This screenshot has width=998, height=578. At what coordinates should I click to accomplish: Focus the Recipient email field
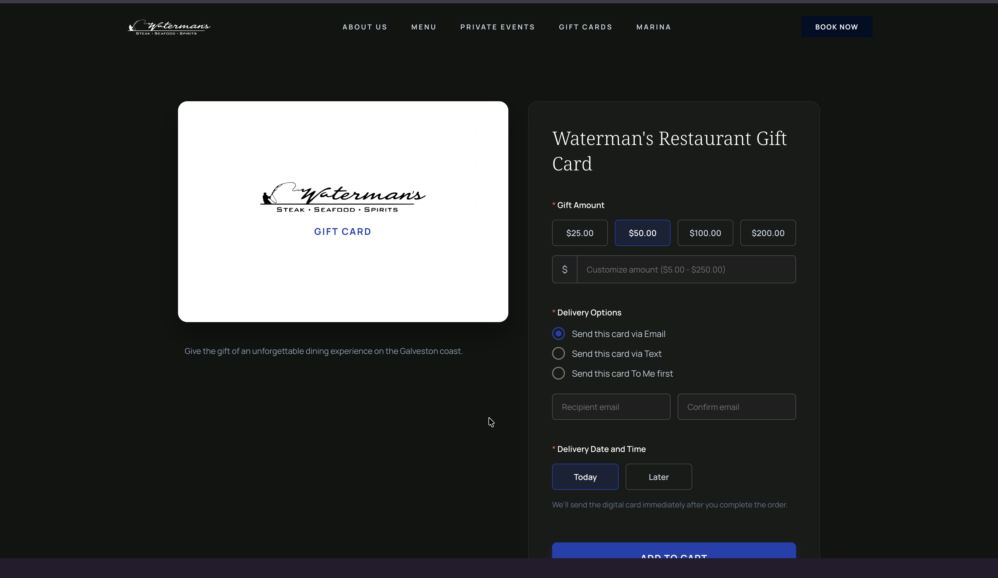point(611,406)
